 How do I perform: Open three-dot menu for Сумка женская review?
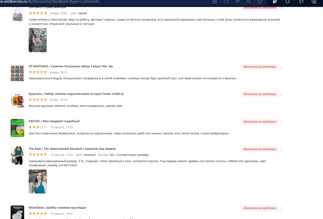(x=281, y=8)
